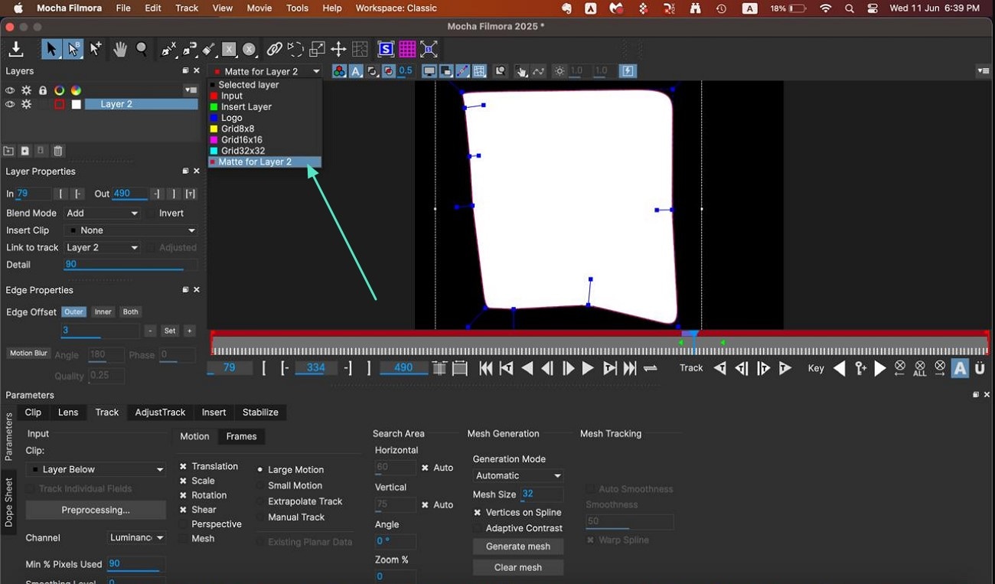
Task: Enable the Adaptive Contrast checkbox
Action: [x=478, y=528]
